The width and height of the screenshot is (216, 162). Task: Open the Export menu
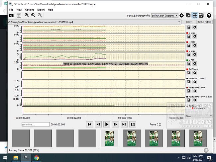click(41, 10)
